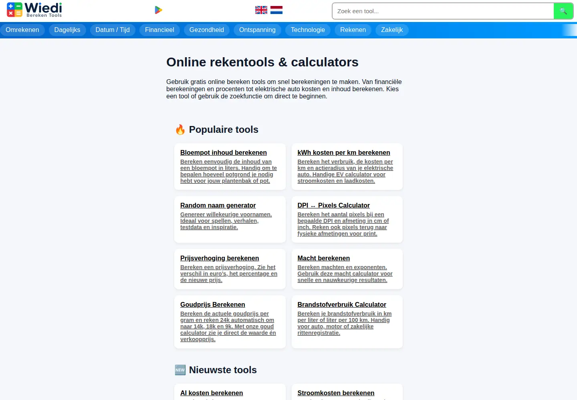The width and height of the screenshot is (577, 400).
Task: Click the description 'Genereer willekeurige voornamen'
Action: click(x=226, y=221)
